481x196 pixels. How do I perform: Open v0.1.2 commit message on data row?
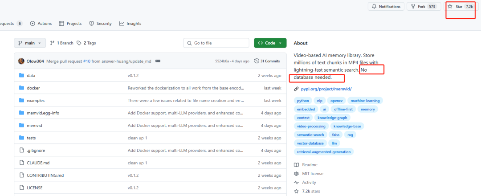[133, 75]
